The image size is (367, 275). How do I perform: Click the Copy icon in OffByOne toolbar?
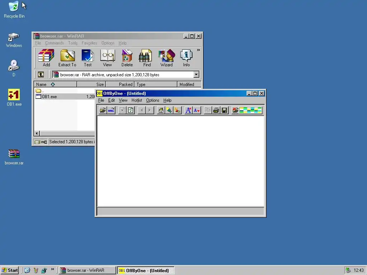click(x=208, y=110)
